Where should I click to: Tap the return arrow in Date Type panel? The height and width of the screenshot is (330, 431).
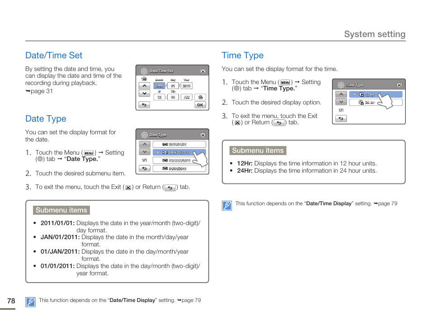pos(145,168)
